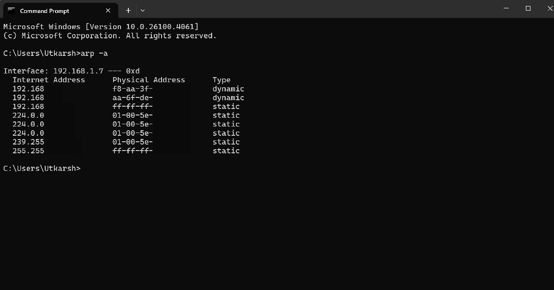Click the 'Type' column header text
The width and height of the screenshot is (554, 290).
click(x=222, y=80)
